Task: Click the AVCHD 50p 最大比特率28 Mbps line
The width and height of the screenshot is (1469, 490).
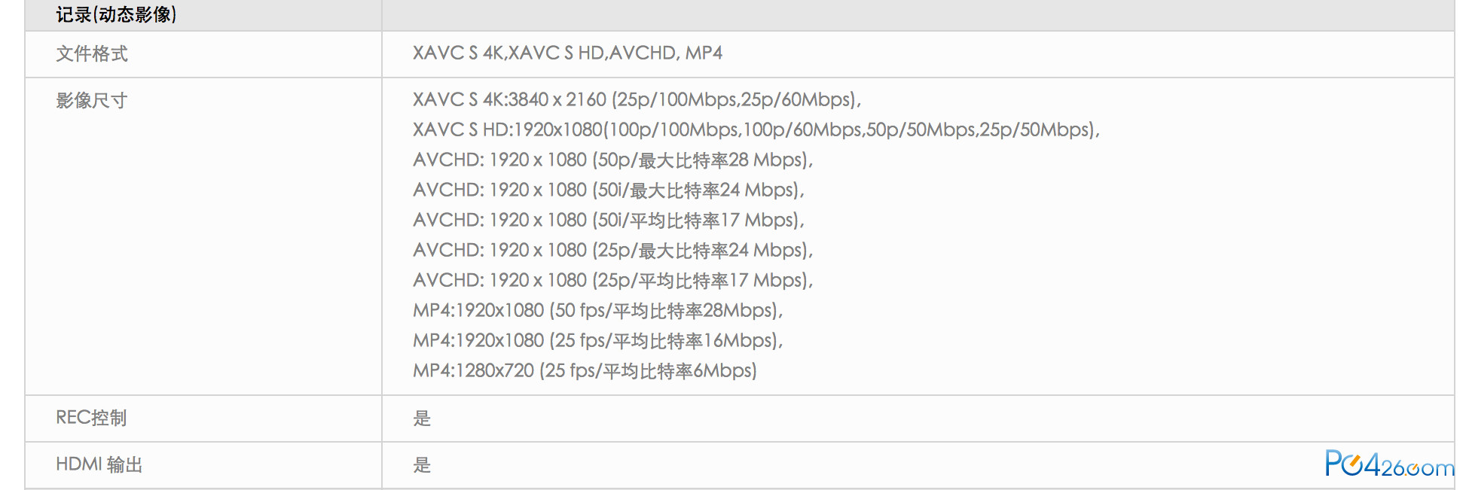Action: (x=612, y=160)
